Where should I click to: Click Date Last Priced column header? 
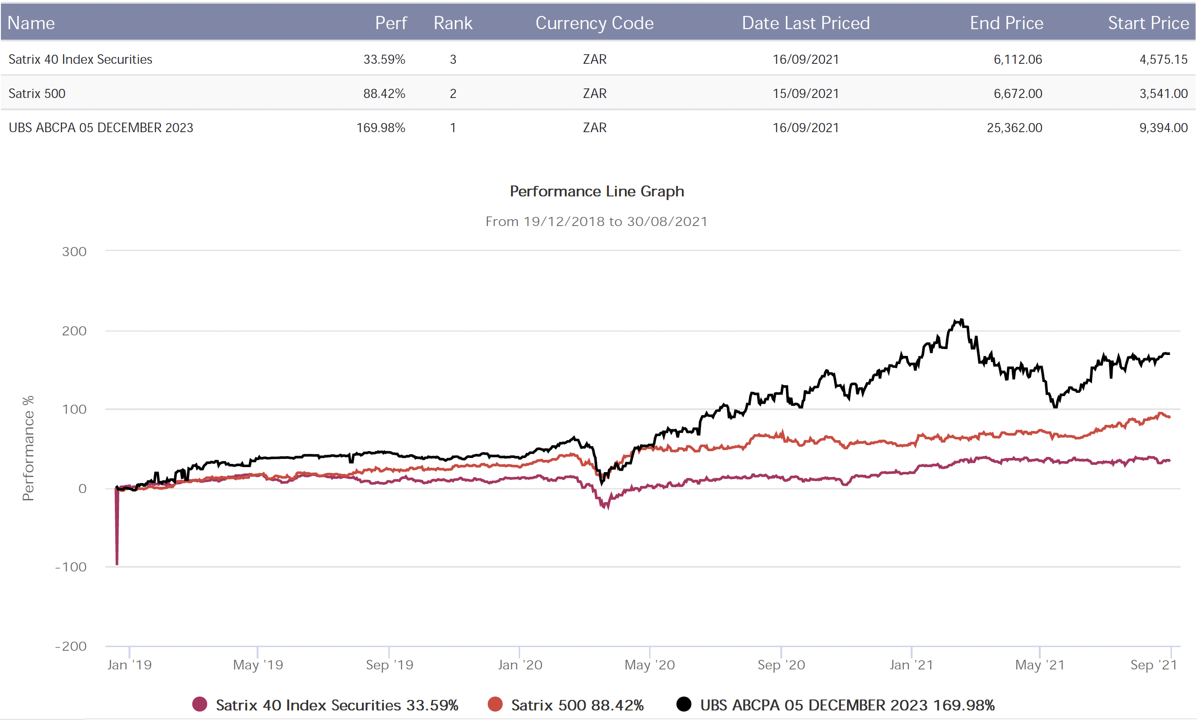pos(805,23)
